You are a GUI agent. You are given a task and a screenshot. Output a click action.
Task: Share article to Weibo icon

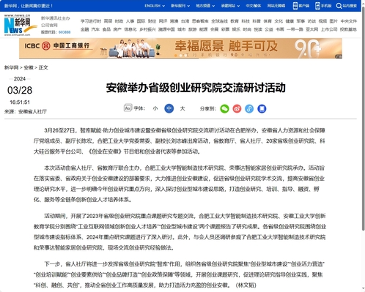click(x=237, y=108)
